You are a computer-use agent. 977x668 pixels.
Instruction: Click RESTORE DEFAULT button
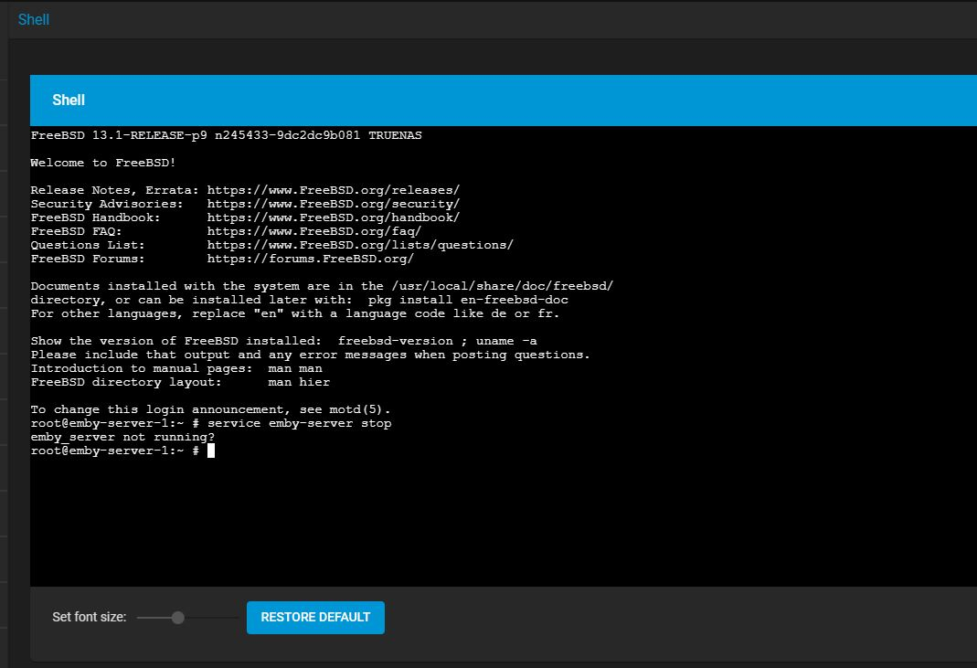click(x=315, y=617)
